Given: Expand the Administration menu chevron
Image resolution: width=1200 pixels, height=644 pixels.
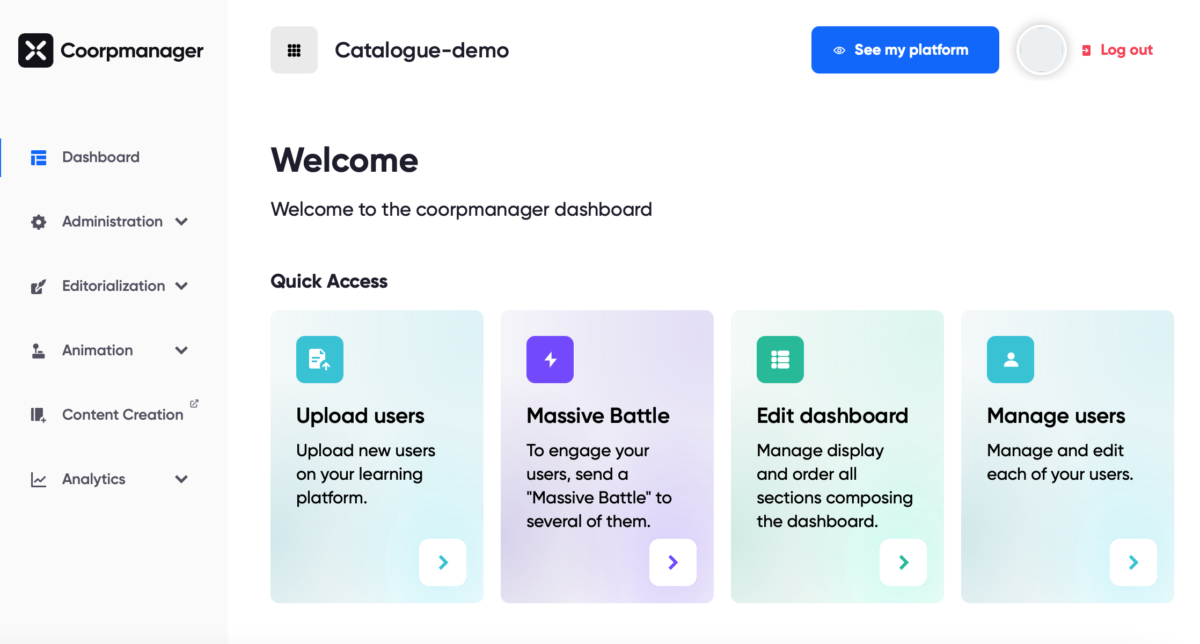Looking at the screenshot, I should point(181,222).
